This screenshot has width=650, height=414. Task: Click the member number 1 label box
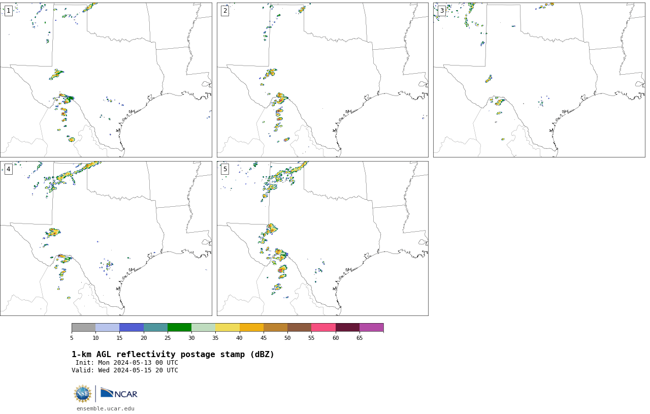(8, 11)
